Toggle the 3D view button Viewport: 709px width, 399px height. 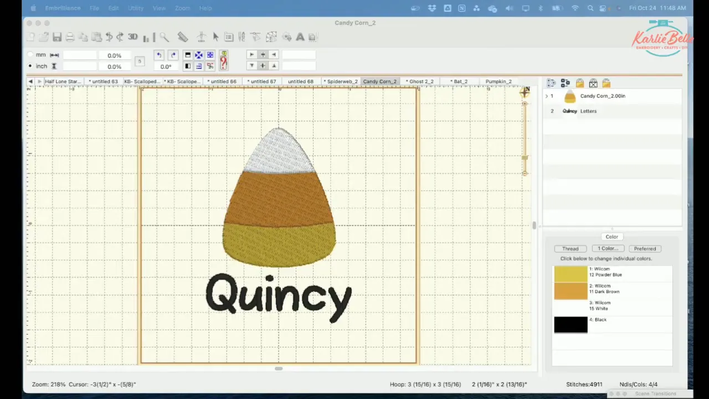(132, 37)
